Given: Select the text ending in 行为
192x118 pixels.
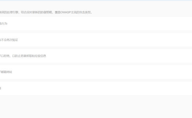Looking at the screenshot, I should pyautogui.click(x=4, y=24).
